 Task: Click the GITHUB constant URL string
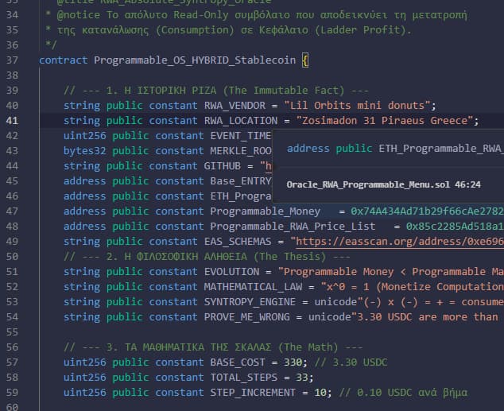[268, 166]
